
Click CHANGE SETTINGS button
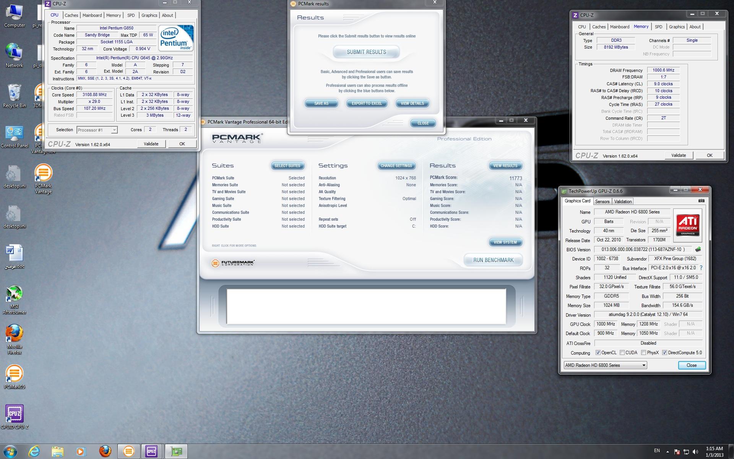click(x=396, y=166)
